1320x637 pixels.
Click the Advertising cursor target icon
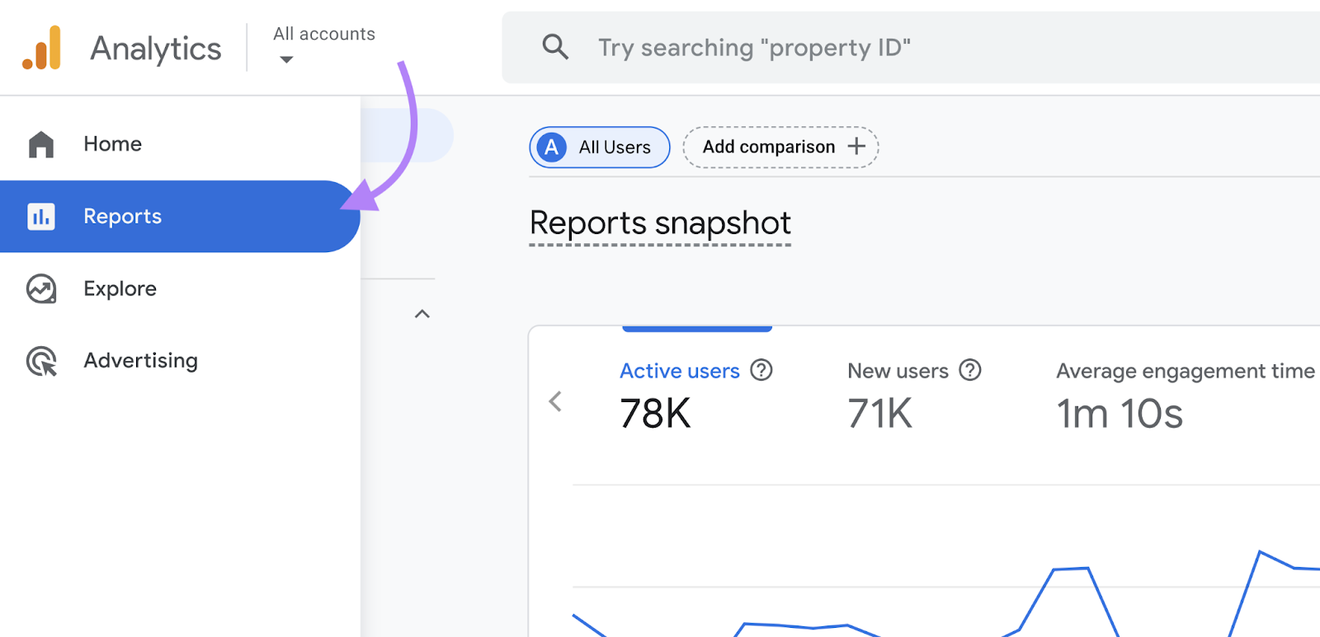point(41,361)
